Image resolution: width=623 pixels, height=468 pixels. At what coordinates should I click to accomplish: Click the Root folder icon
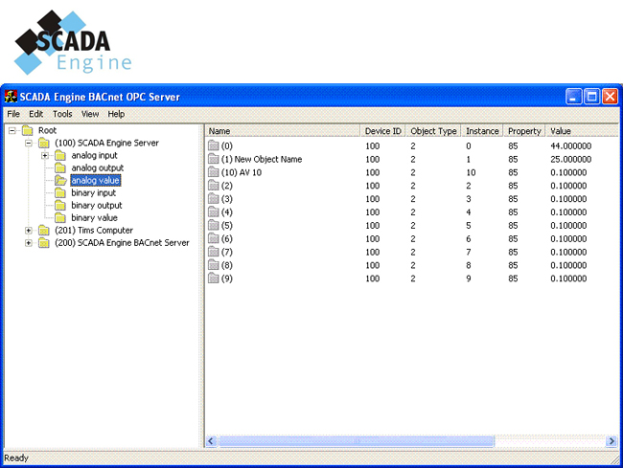point(28,130)
